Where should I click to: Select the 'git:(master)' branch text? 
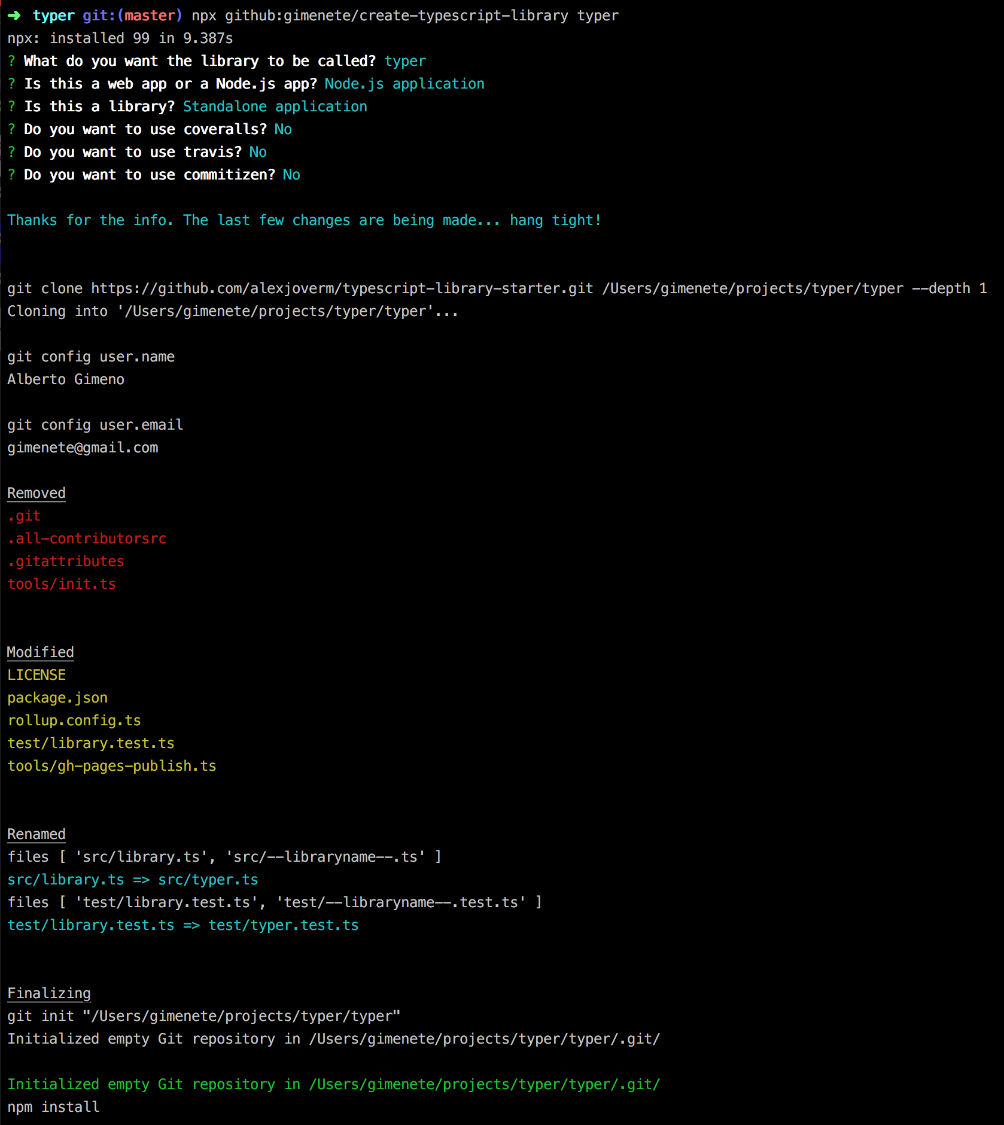(133, 16)
